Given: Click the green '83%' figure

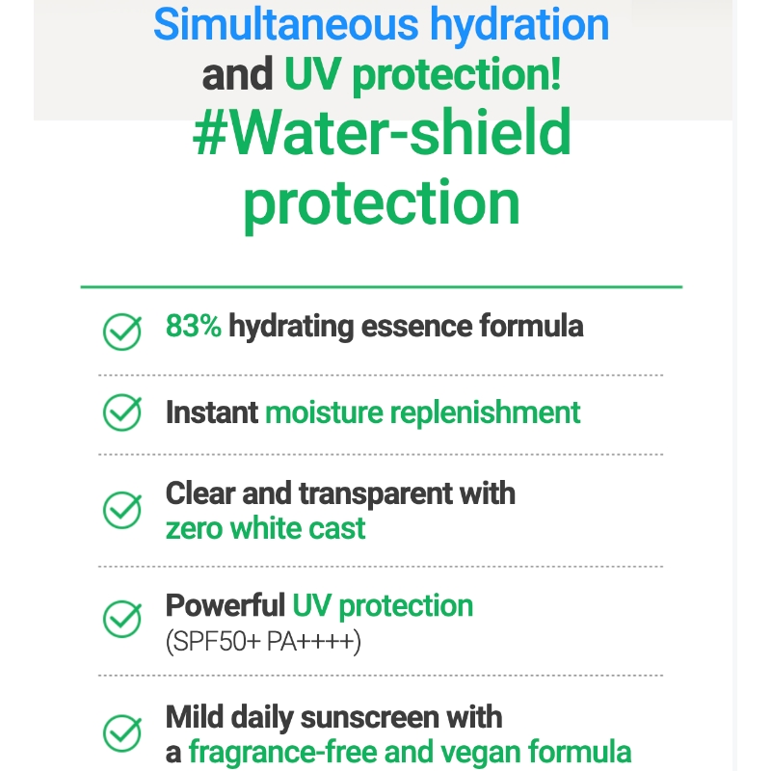Looking at the screenshot, I should 194,326.
